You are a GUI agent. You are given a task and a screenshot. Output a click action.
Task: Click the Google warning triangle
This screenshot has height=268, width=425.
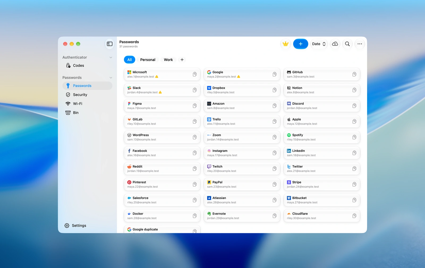coord(239,77)
